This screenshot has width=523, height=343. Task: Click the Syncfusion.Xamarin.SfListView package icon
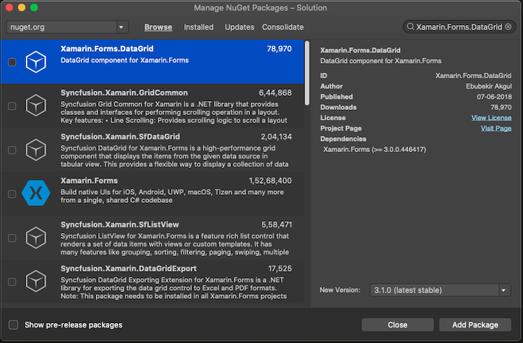coord(35,238)
